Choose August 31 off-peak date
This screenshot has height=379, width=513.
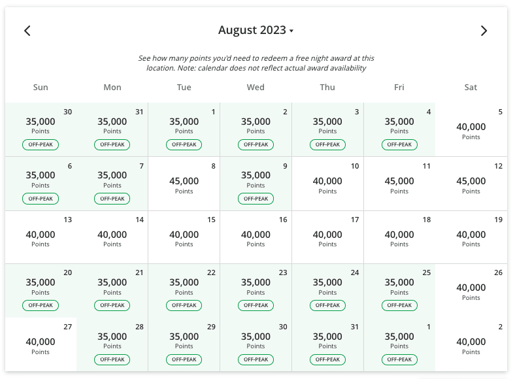(x=327, y=344)
